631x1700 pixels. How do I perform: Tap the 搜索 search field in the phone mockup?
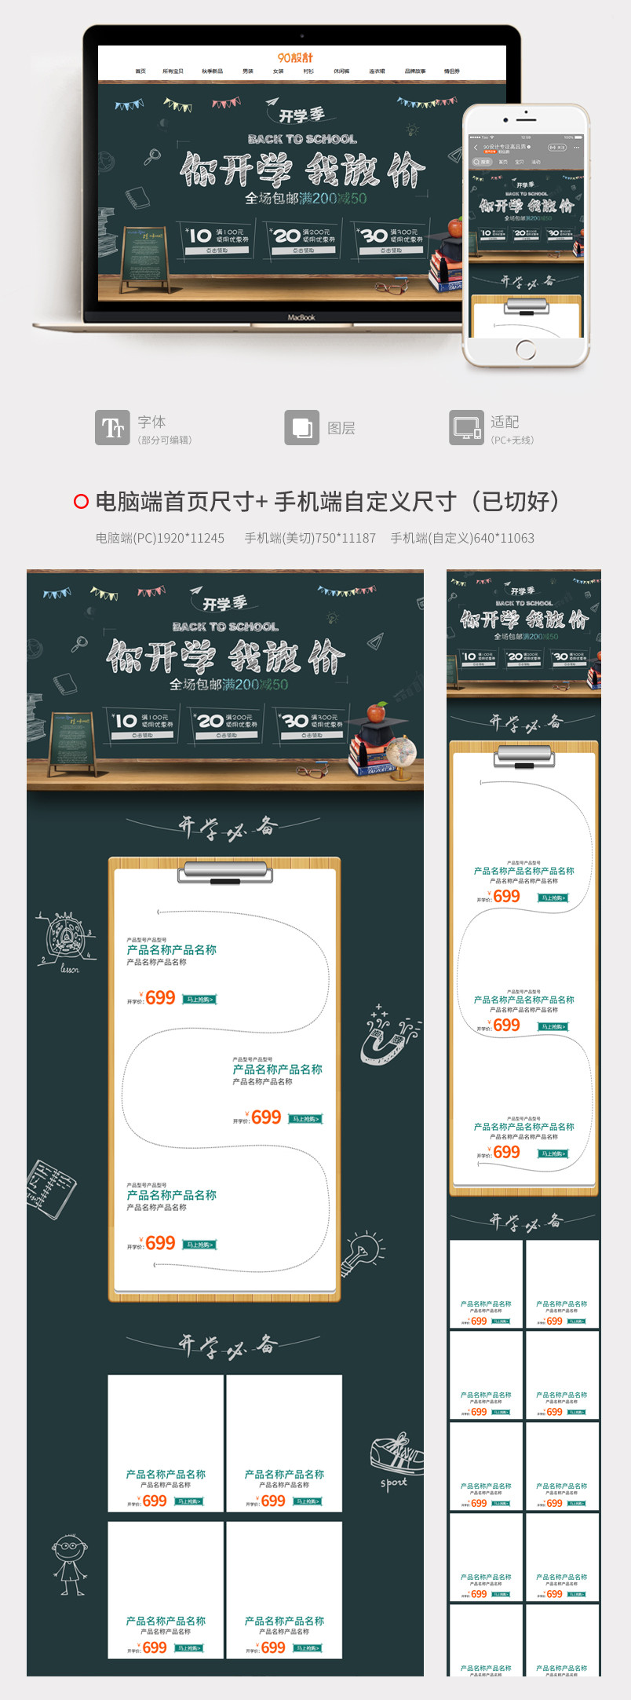click(x=481, y=162)
